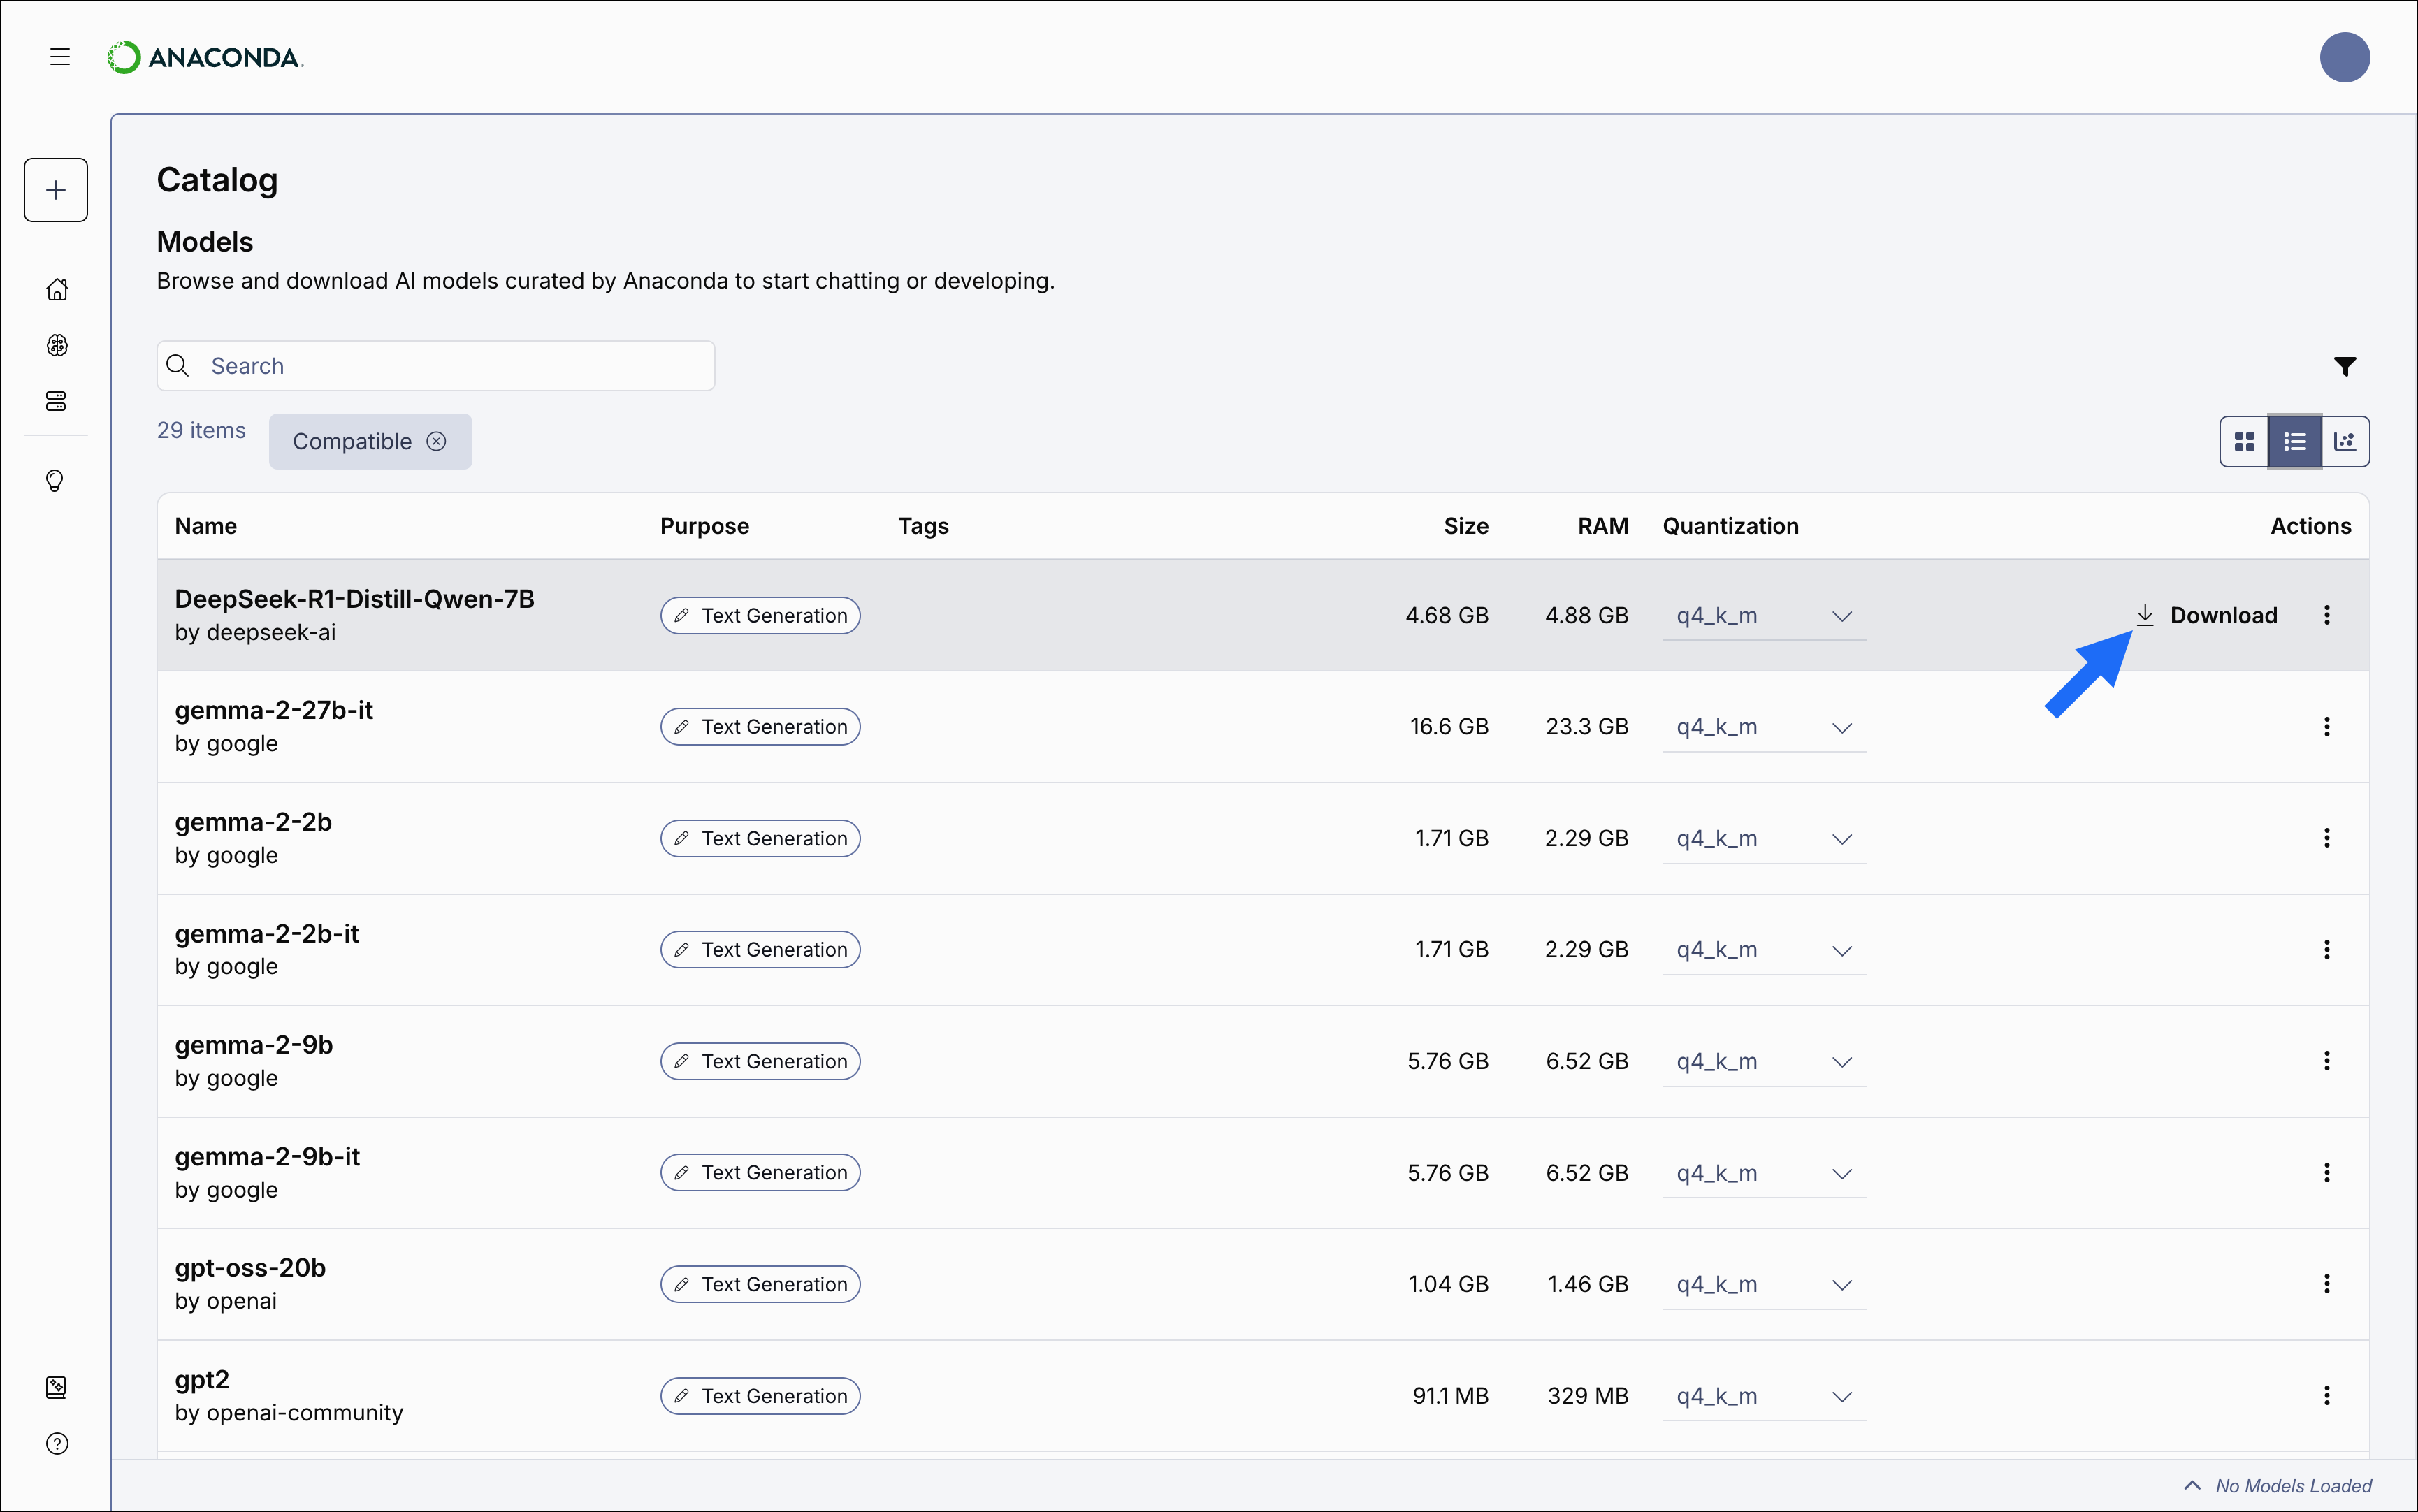Open more actions menu for gpt-oss-20b
The height and width of the screenshot is (1512, 2418).
(2327, 1284)
